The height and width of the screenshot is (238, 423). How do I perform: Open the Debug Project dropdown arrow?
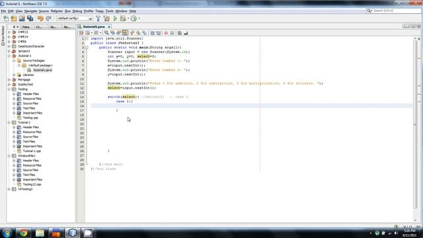coord(128,19)
